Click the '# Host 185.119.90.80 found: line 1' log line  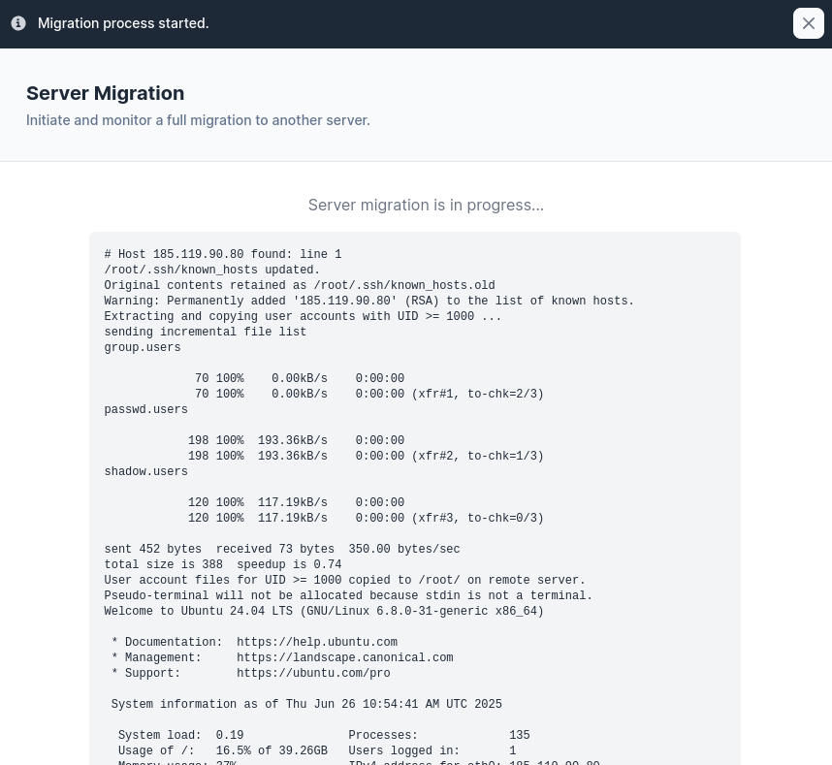(223, 254)
